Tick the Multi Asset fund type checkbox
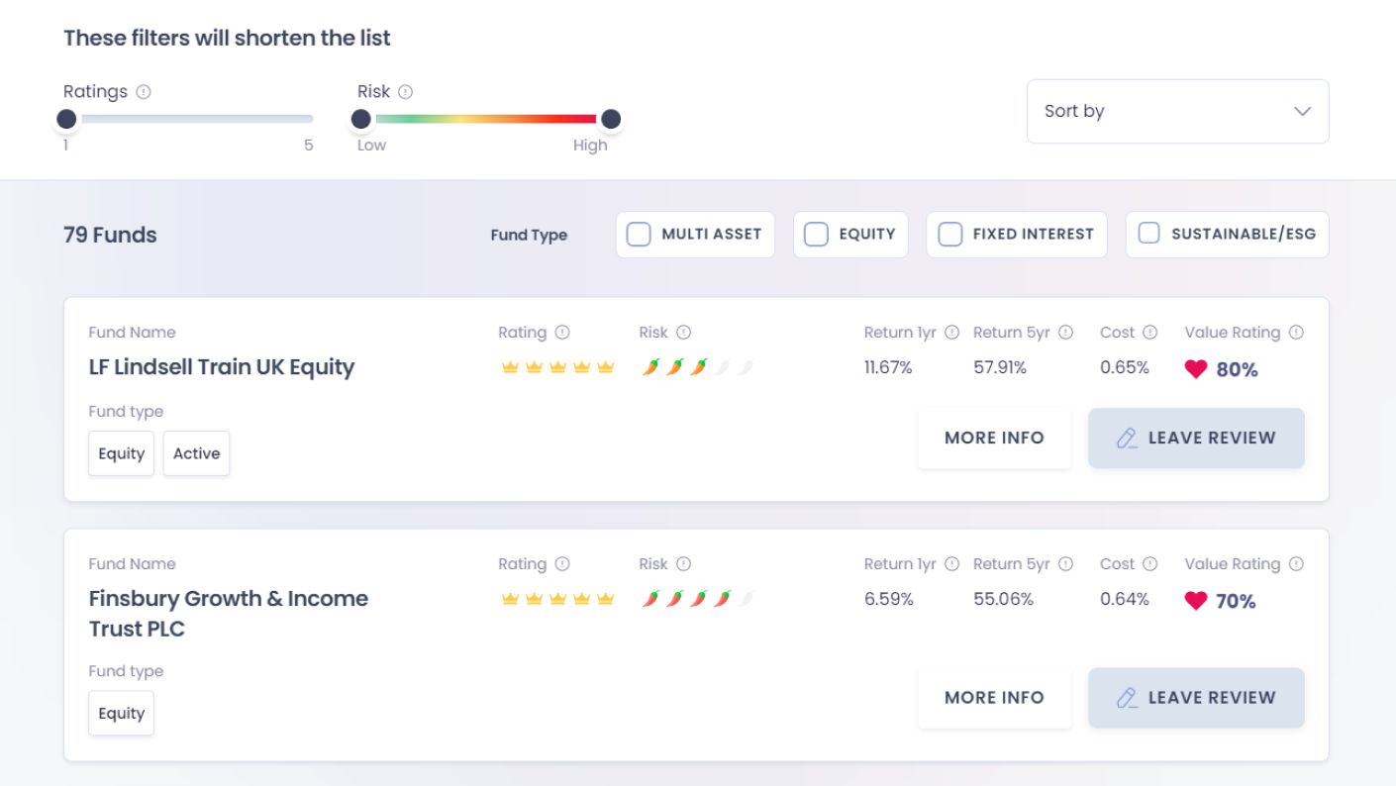The height and width of the screenshot is (786, 1396). click(x=639, y=235)
